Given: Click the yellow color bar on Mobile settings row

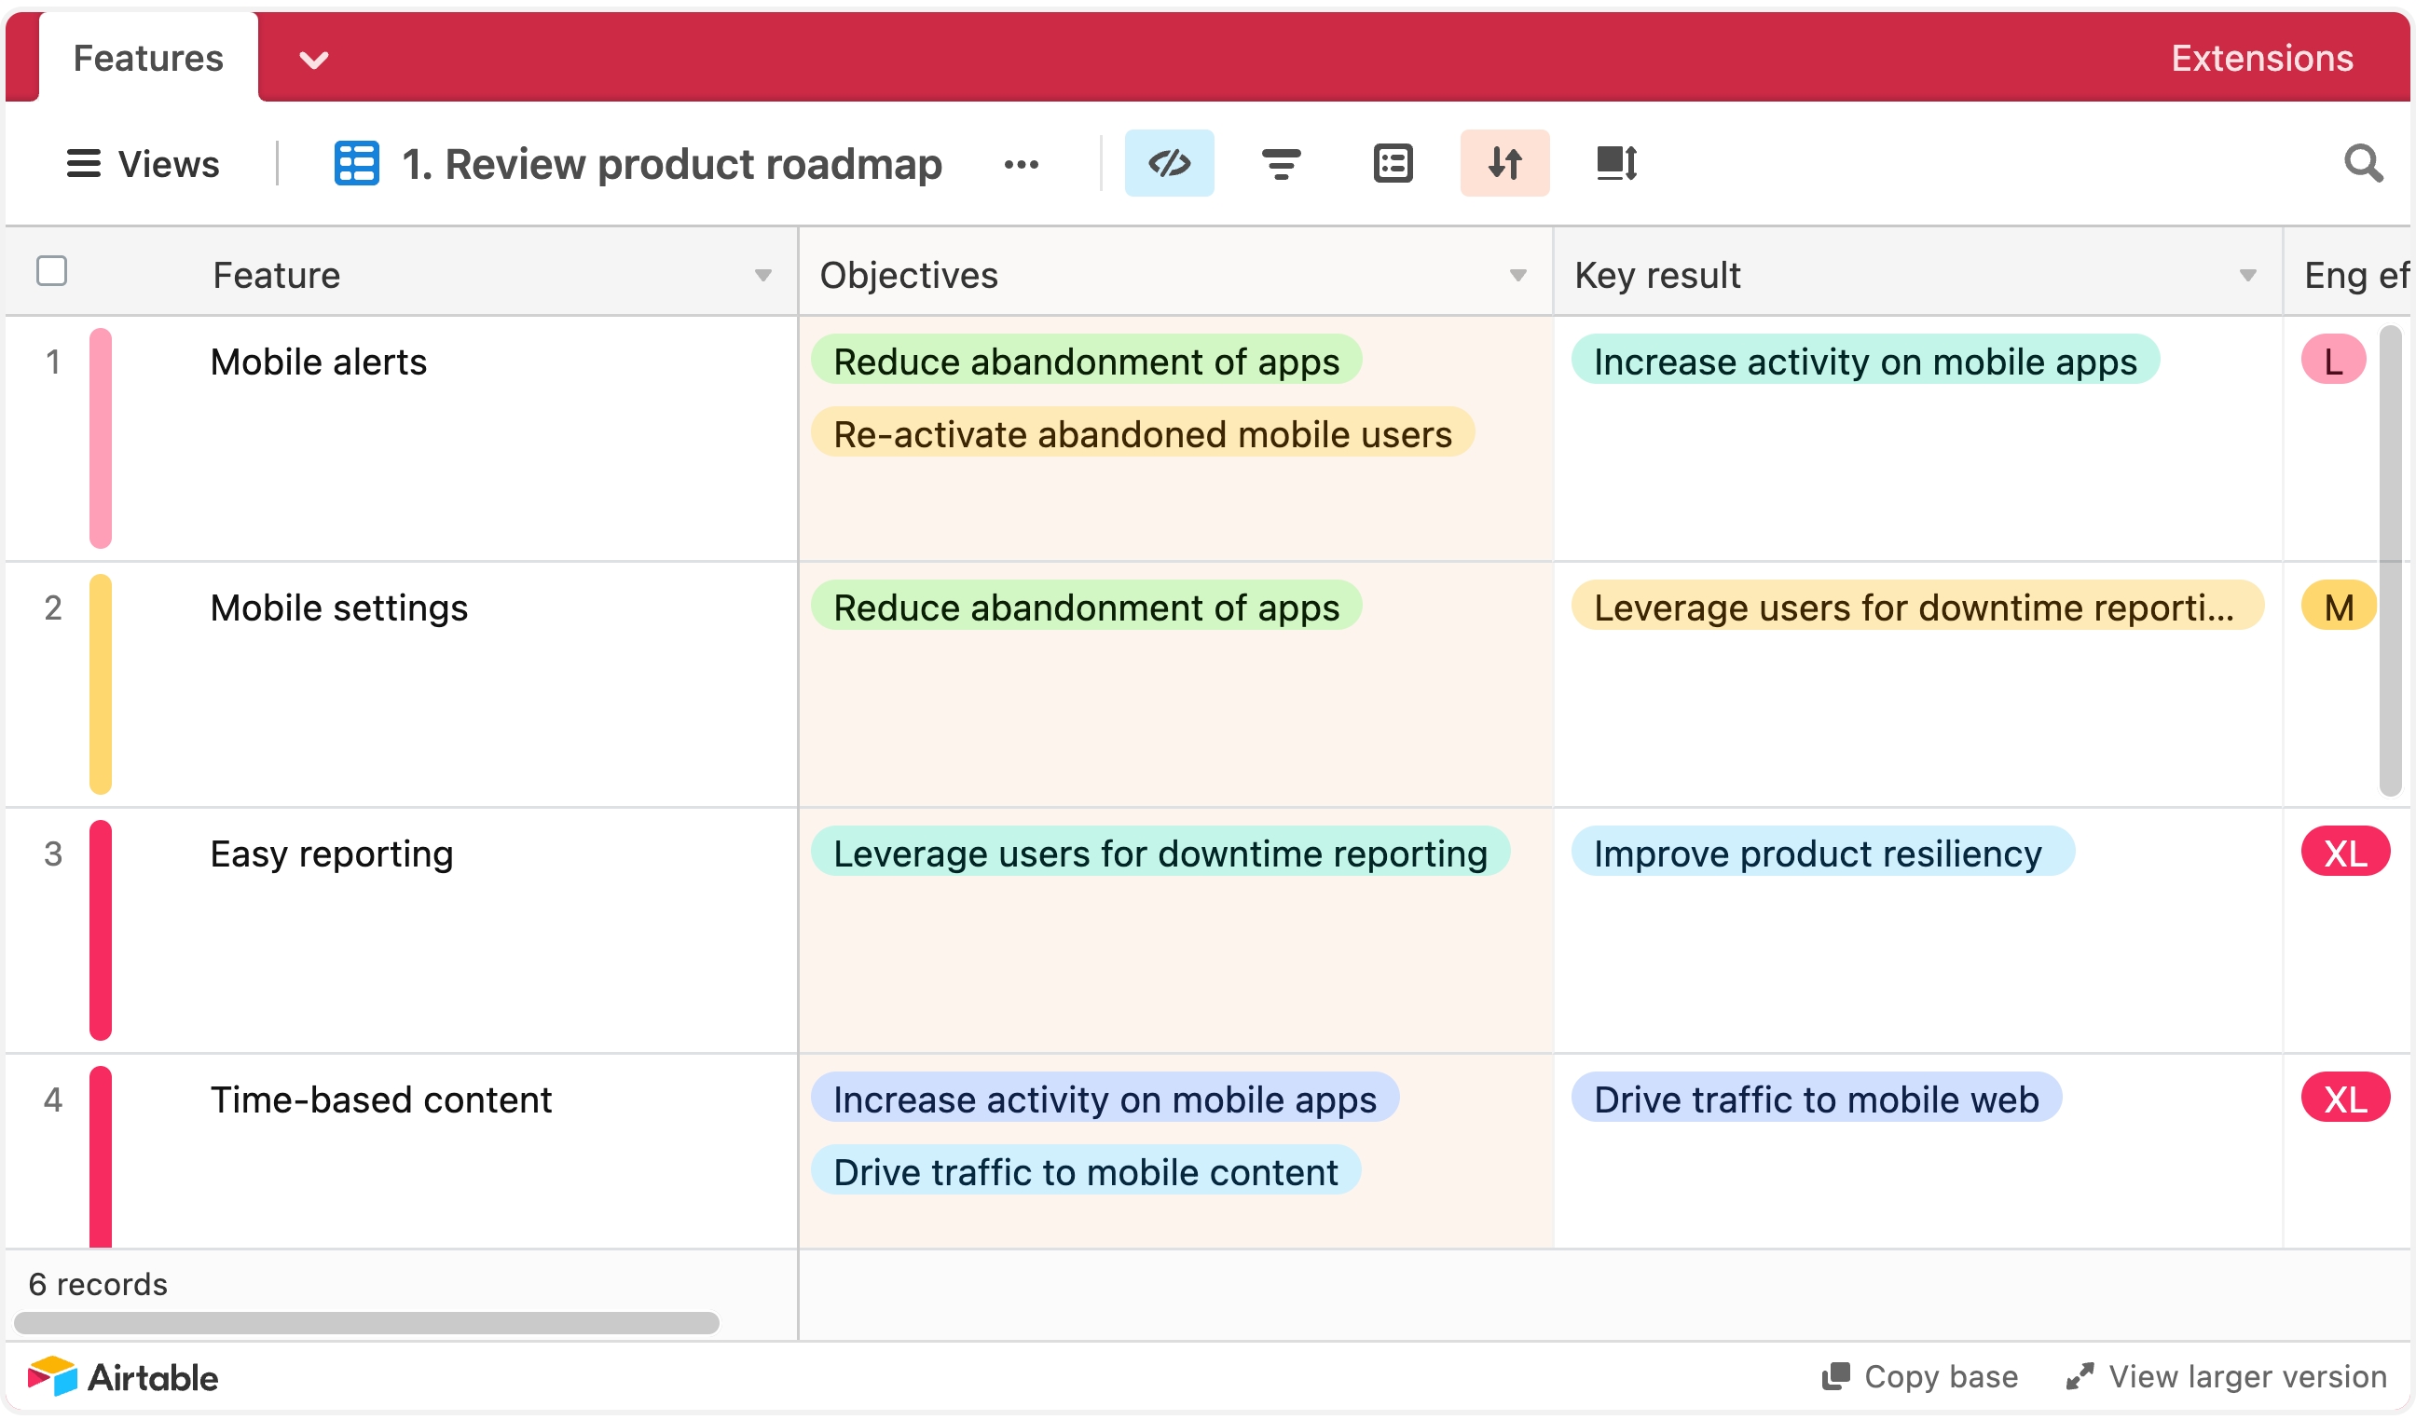Looking at the screenshot, I should click(x=101, y=685).
